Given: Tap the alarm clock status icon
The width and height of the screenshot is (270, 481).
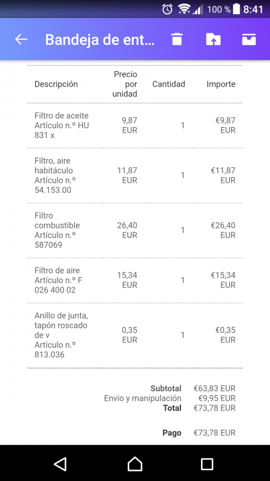Looking at the screenshot, I should 167,9.
